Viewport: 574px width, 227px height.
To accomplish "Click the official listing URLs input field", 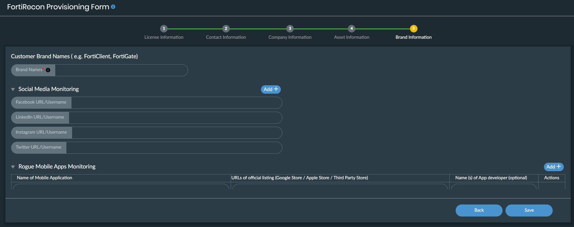I will (340, 187).
